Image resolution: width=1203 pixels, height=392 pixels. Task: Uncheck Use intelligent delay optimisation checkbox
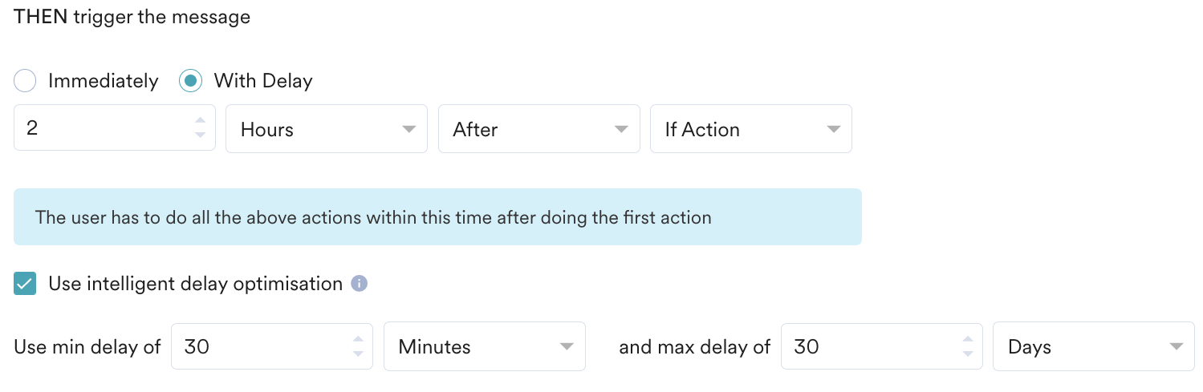26,284
